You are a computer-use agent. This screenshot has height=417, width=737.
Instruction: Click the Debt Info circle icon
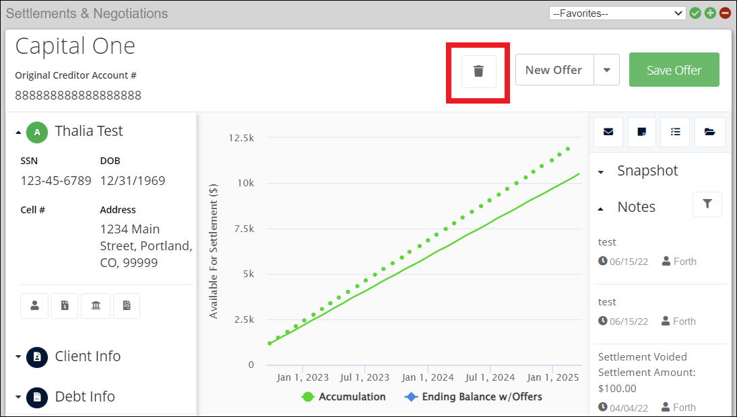(x=37, y=397)
